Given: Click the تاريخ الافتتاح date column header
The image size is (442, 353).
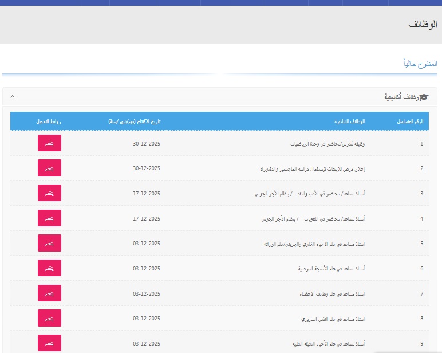Looking at the screenshot, I should pos(135,121).
